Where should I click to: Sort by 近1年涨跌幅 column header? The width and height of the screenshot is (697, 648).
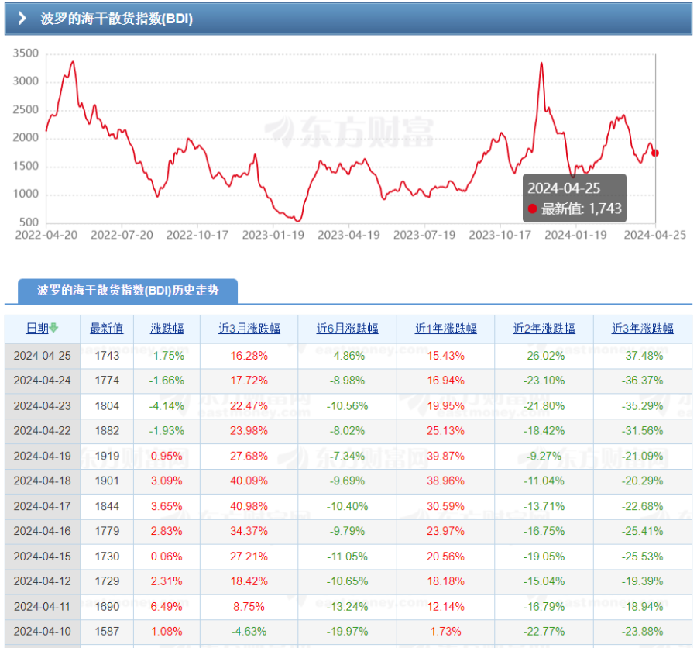tap(445, 329)
